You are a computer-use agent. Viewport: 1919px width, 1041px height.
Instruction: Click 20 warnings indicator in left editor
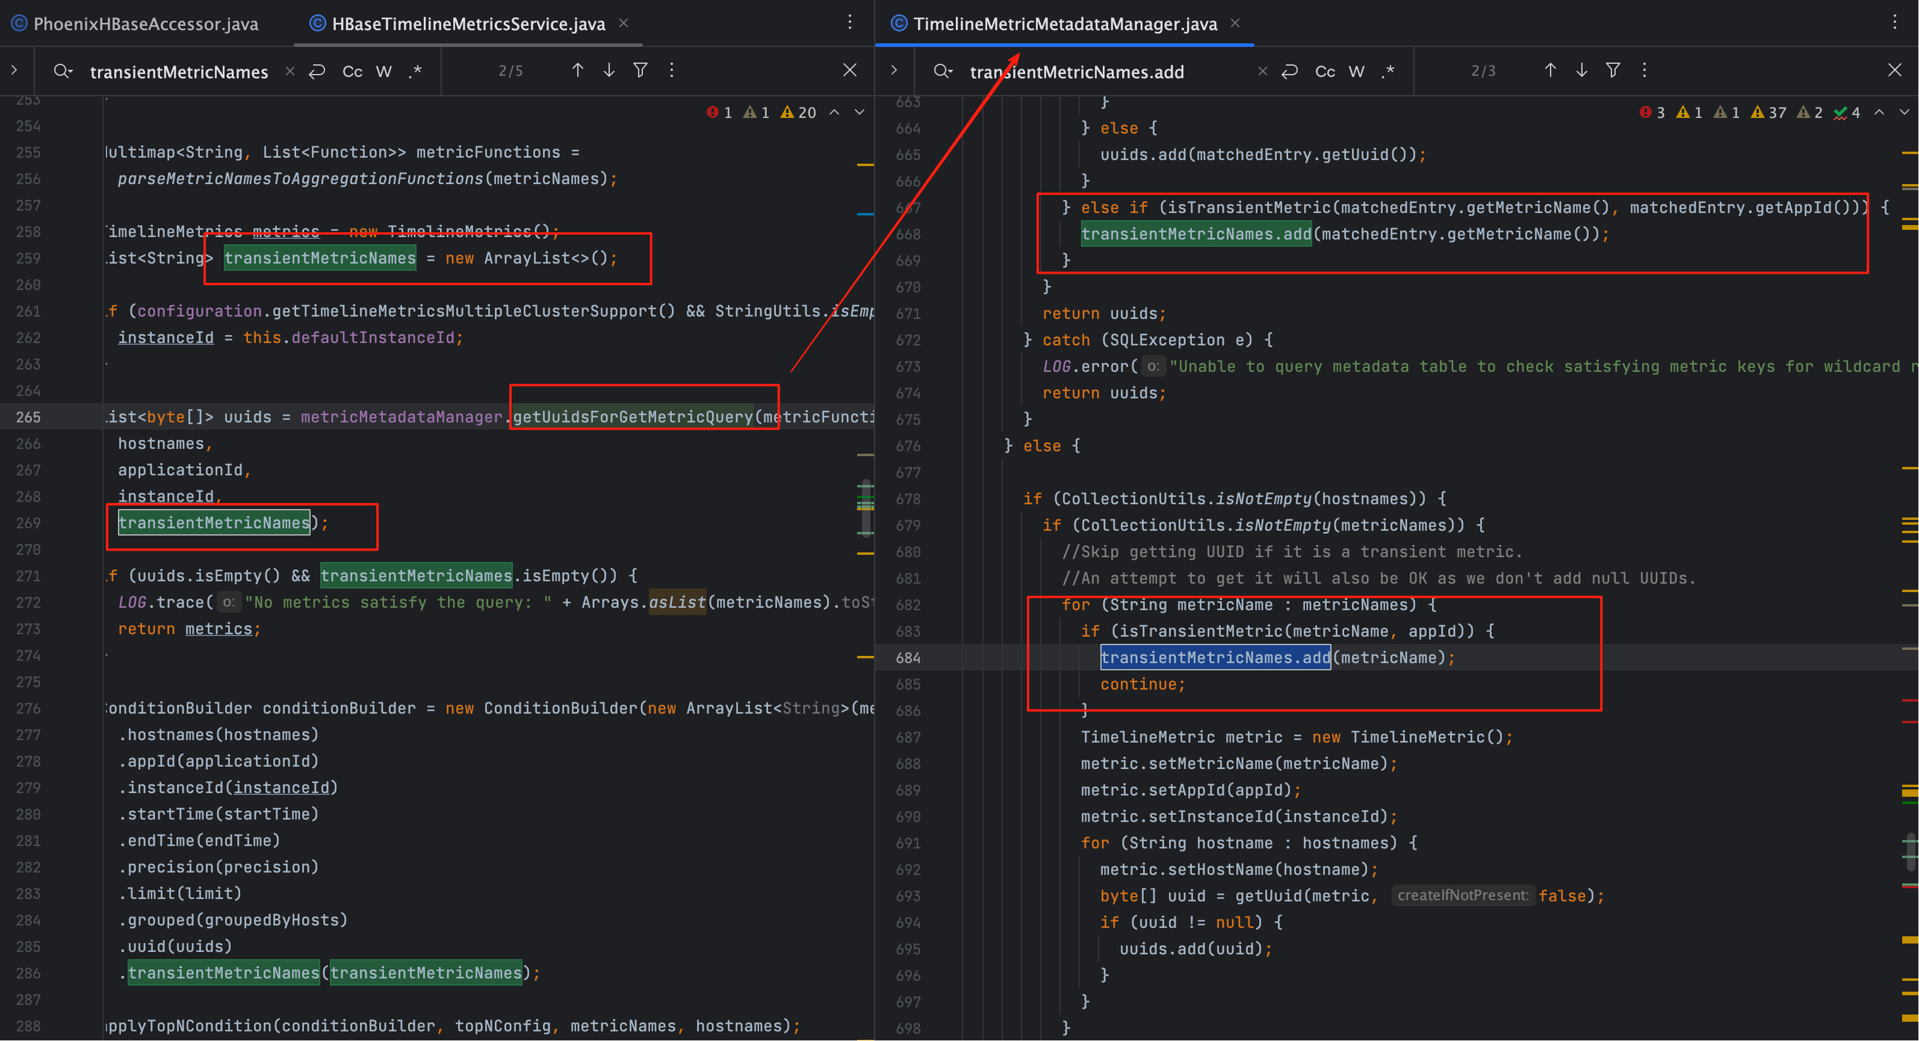798,113
